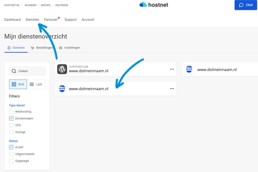Go to Diensten in main navigation
Image resolution: width=258 pixels, height=172 pixels.
tap(33, 20)
